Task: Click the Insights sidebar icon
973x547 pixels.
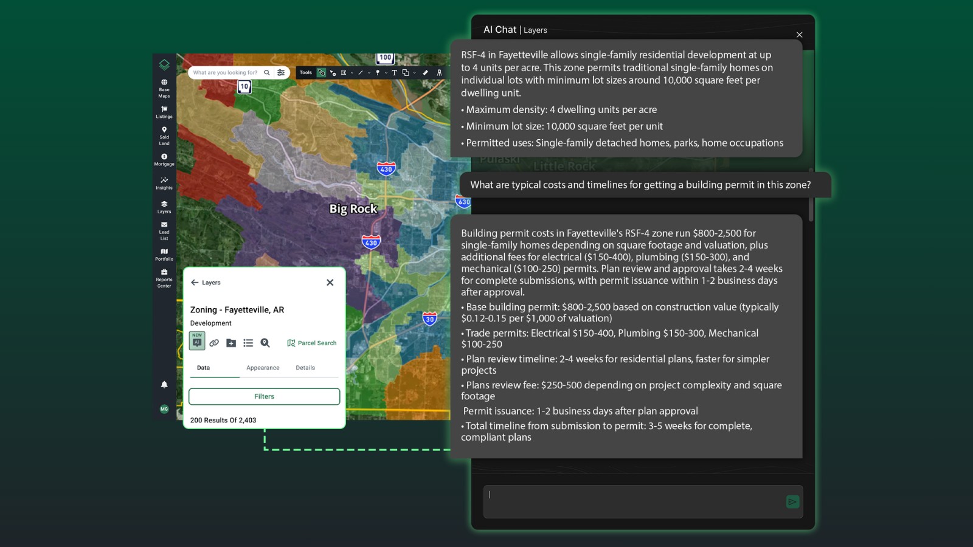Action: pyautogui.click(x=164, y=183)
